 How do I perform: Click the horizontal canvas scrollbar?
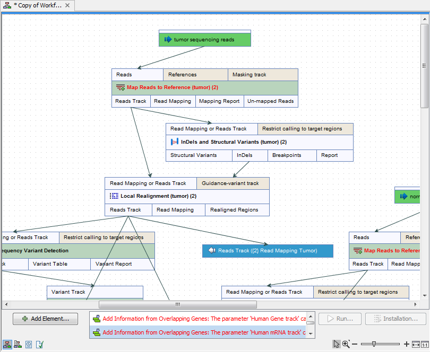point(177,304)
